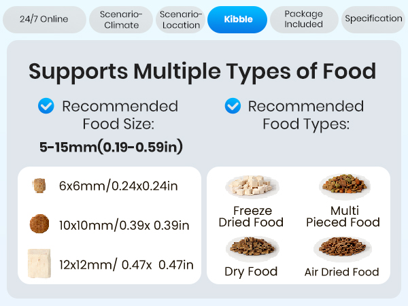Click the Recommended Food Types checkmark
The image size is (408, 306).
tap(233, 106)
